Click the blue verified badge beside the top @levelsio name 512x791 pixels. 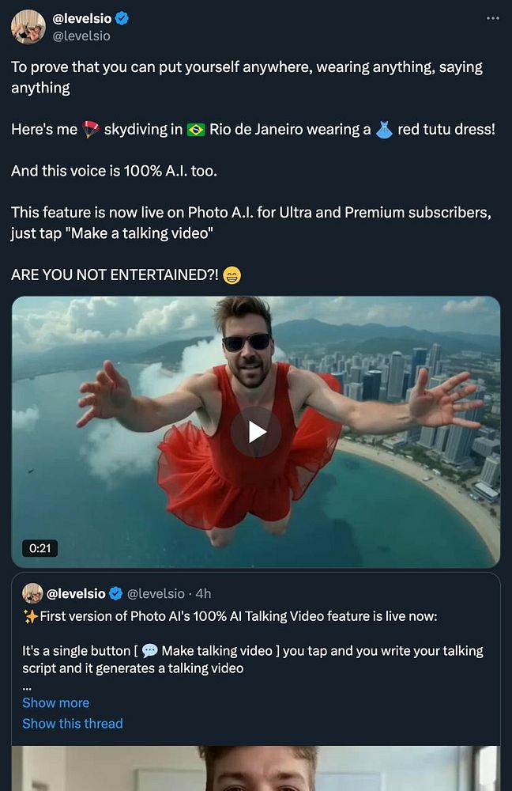122,19
